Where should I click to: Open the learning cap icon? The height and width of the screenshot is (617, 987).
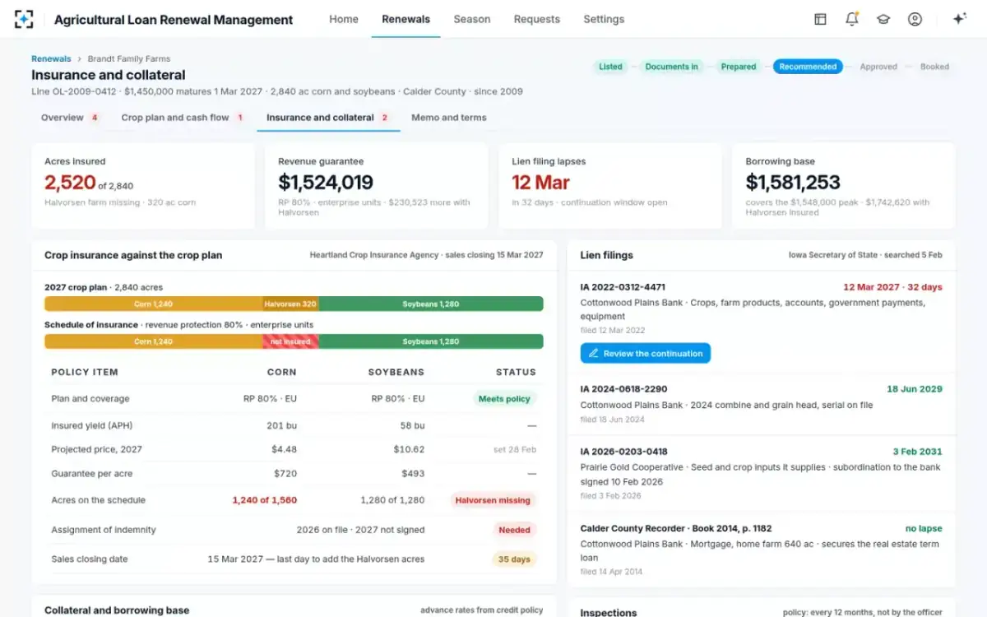coord(883,19)
